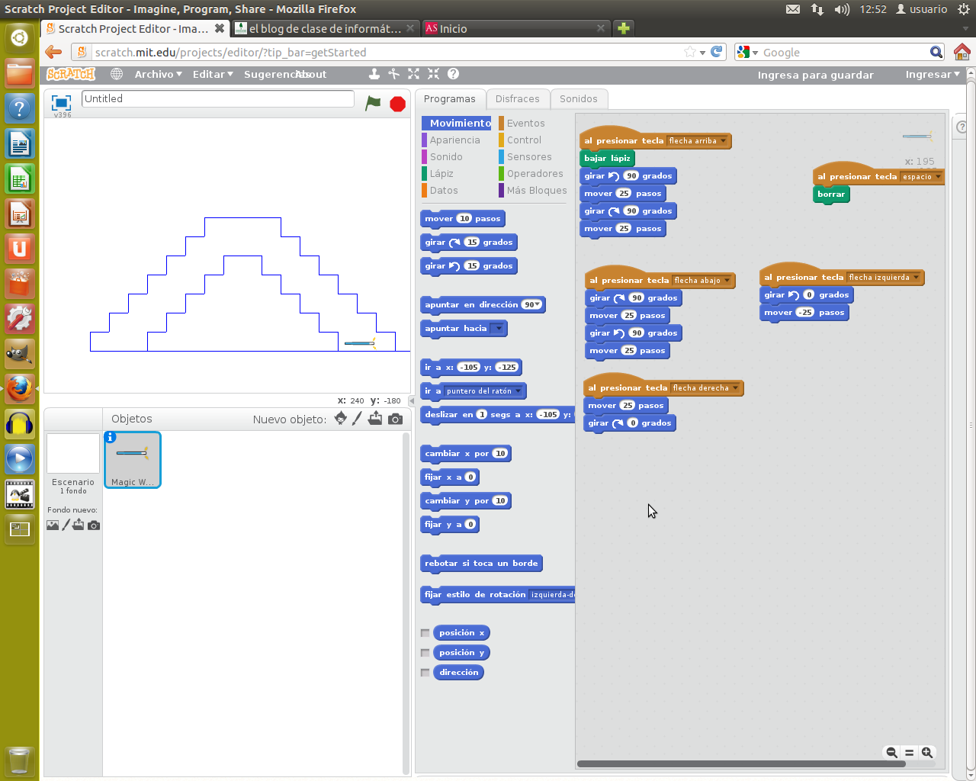Viewport: 976px width, 781px height.
Task: Enable the posición y stage monitor
Action: pyautogui.click(x=425, y=652)
